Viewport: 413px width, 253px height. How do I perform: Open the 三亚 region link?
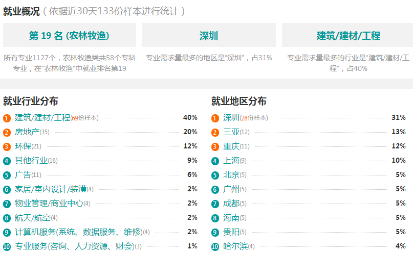pos(231,132)
